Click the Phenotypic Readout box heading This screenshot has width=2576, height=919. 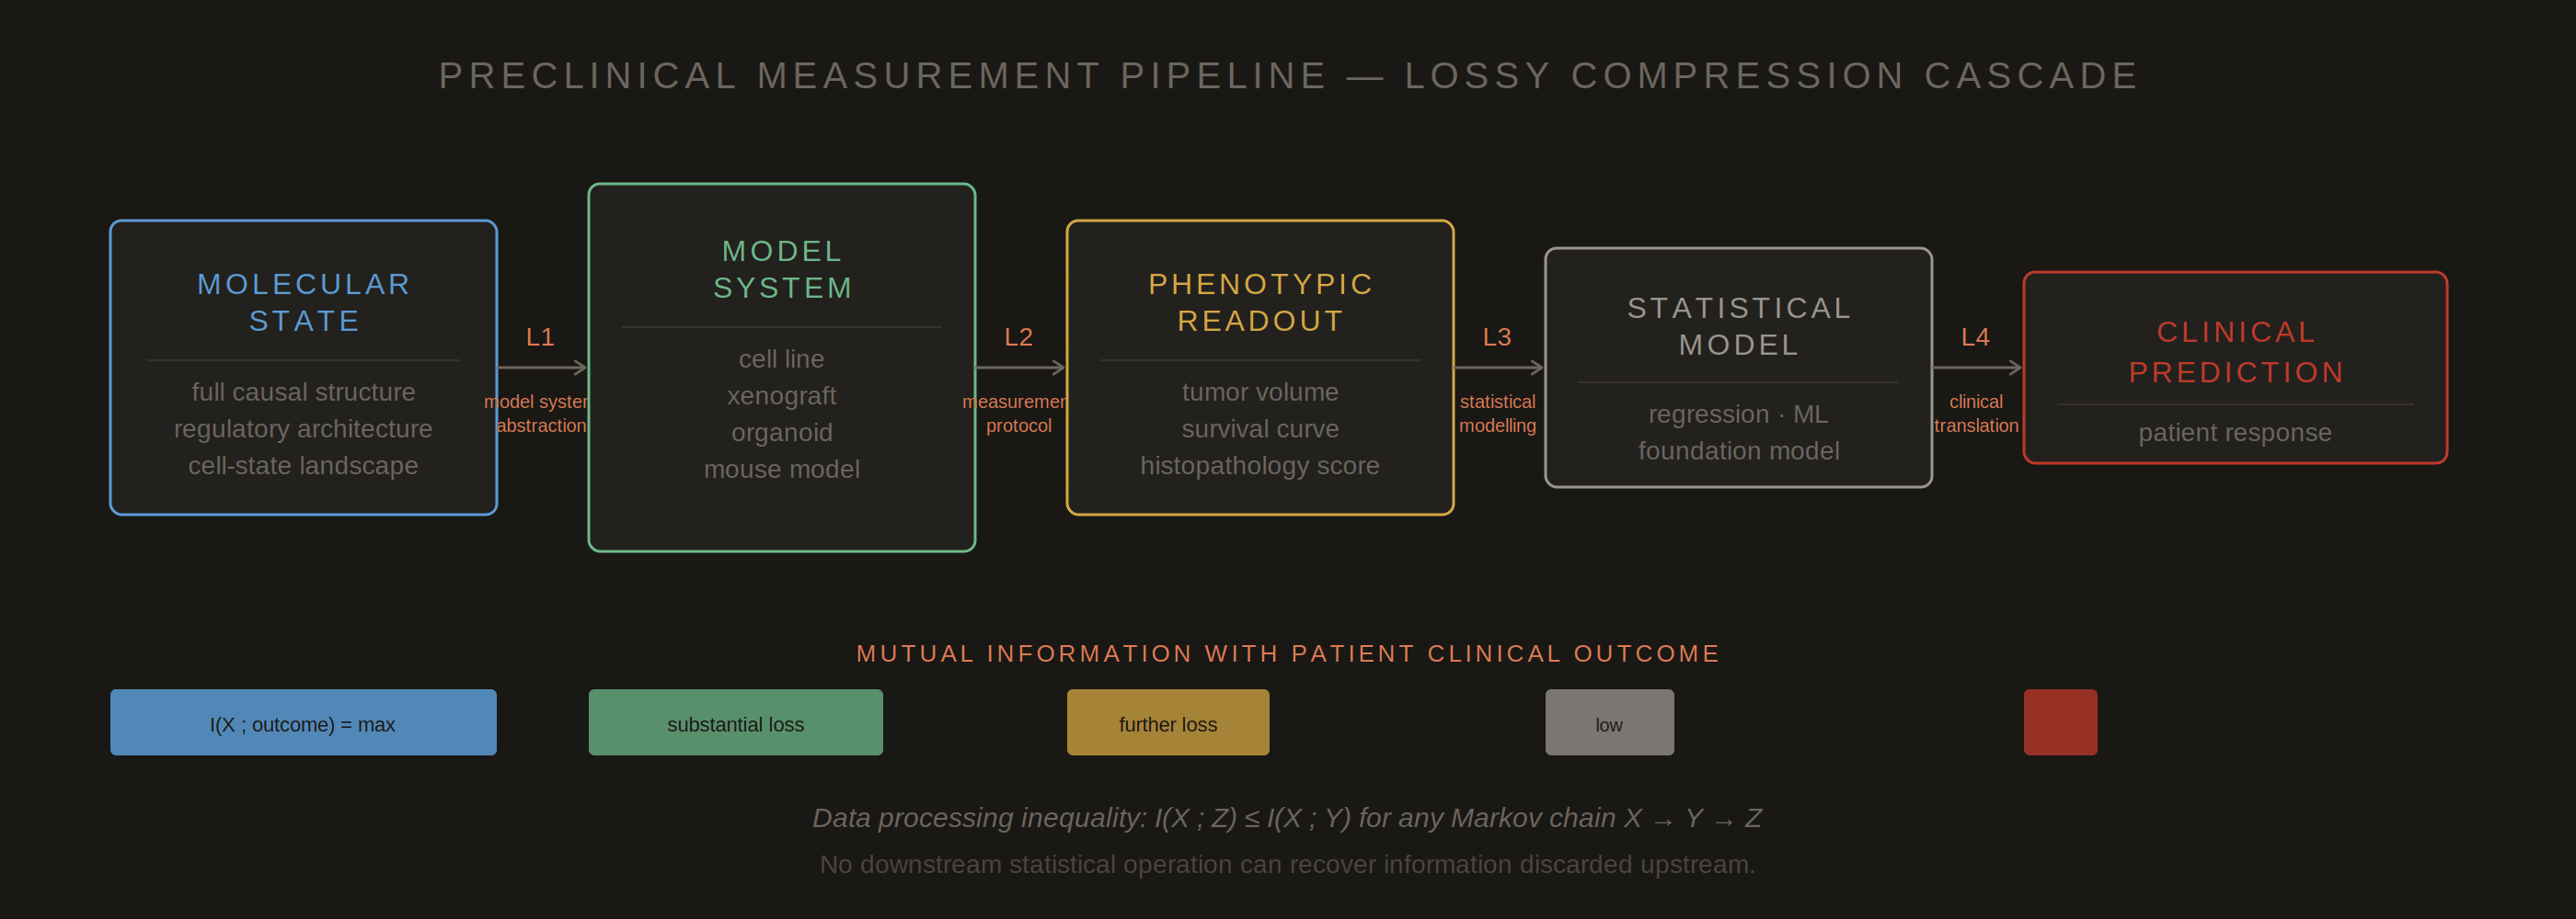tap(1260, 302)
